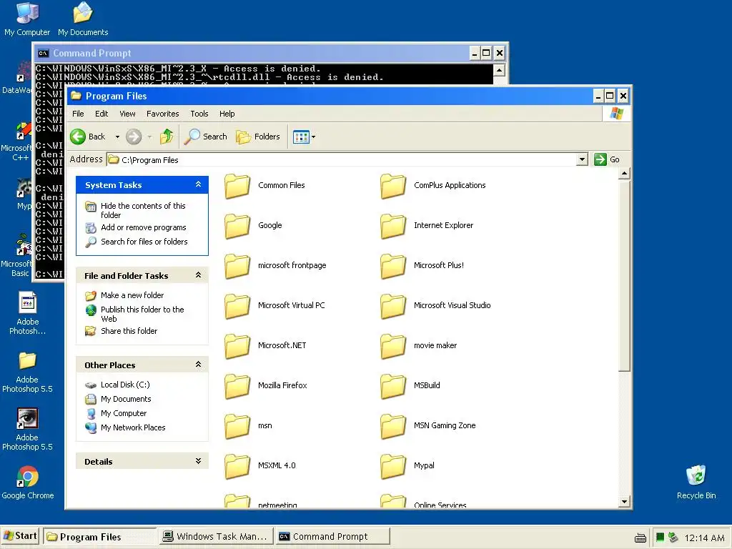Select the My Documents desktop icon
Viewport: 732px width, 549px height.
pyautogui.click(x=83, y=19)
